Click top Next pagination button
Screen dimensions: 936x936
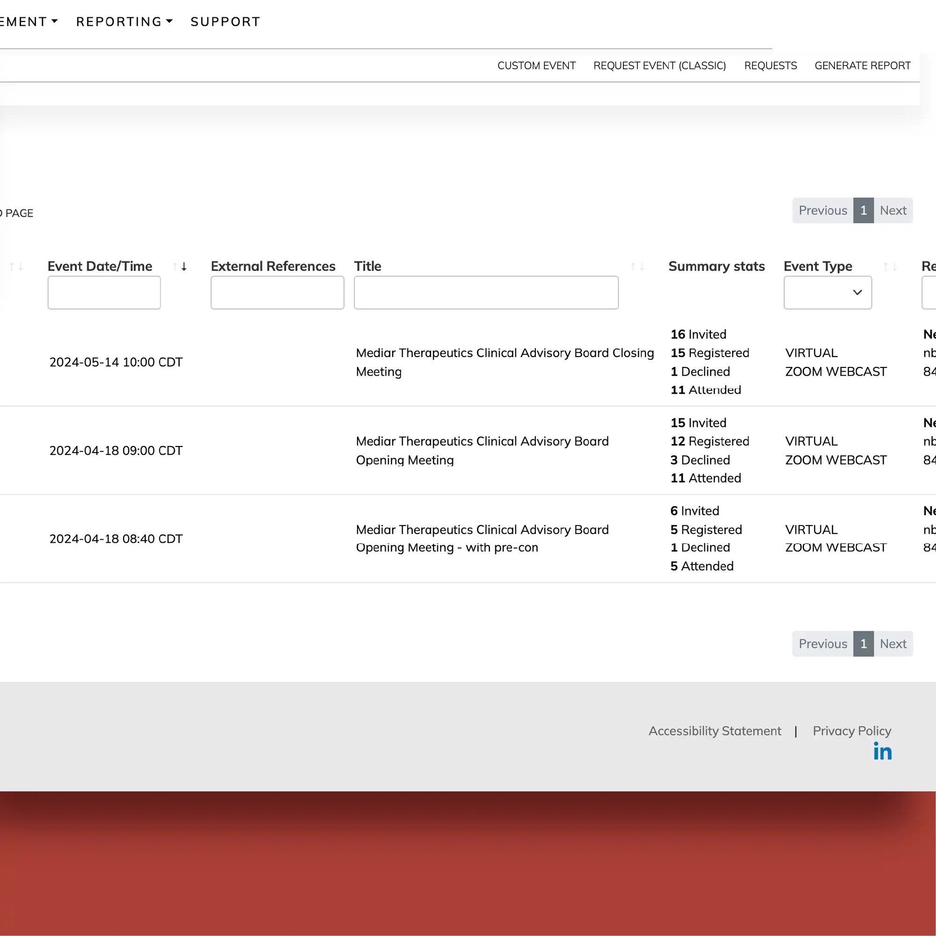[893, 211]
